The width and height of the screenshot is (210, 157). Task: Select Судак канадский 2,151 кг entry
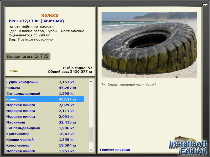click(45, 82)
